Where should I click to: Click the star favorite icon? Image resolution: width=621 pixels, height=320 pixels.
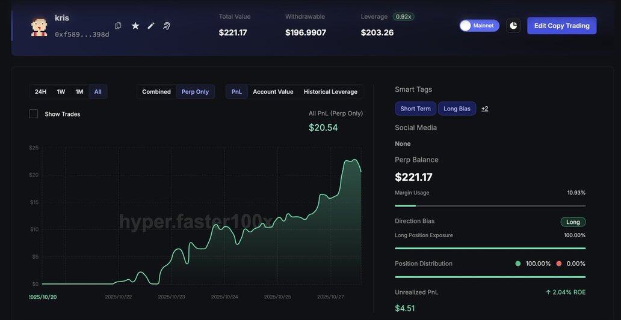(135, 26)
